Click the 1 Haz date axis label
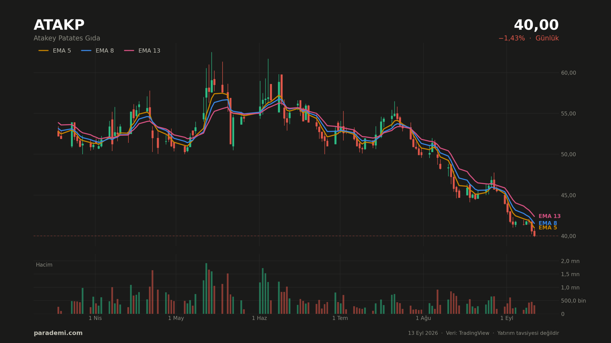The height and width of the screenshot is (343, 611). pos(259,318)
